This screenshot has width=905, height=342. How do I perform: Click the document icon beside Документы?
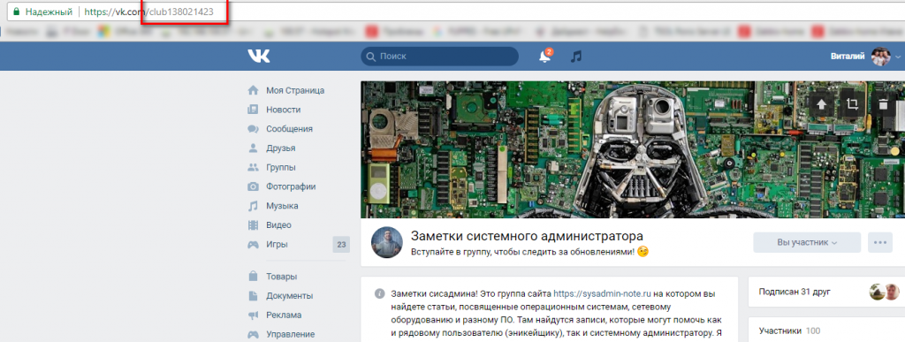click(x=253, y=296)
